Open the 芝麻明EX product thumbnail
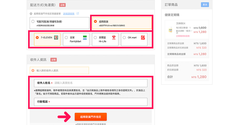Viewport: 239px width, 125px height. pos(170,29)
